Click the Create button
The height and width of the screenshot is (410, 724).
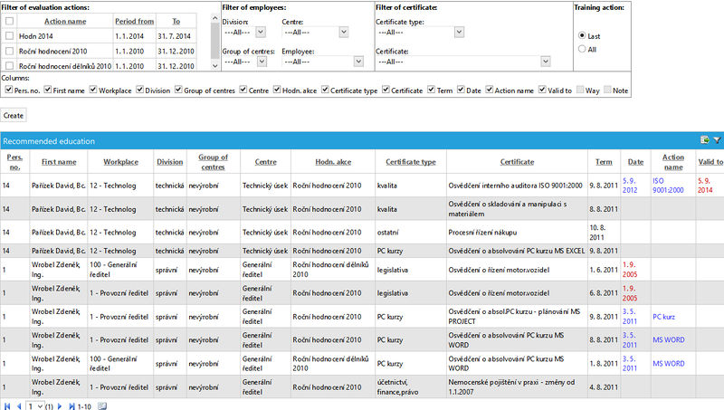click(14, 116)
